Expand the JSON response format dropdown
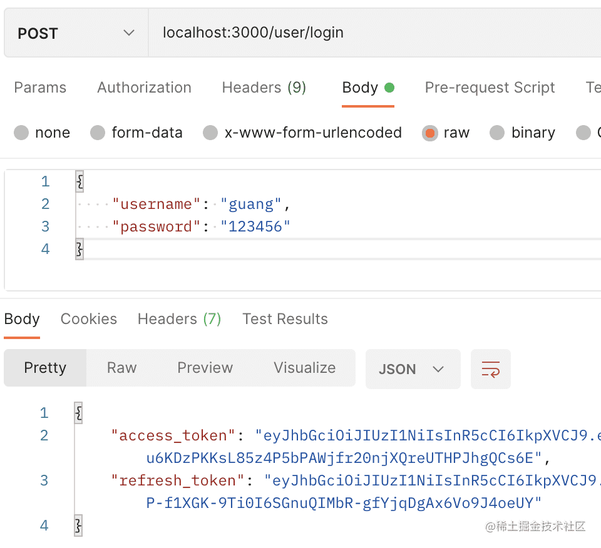 [412, 369]
